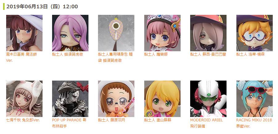Open the purple-haired 蜂須賀虎徹 figure thumbnail
Viewport: 278px width, 134px height.
click(70, 33)
